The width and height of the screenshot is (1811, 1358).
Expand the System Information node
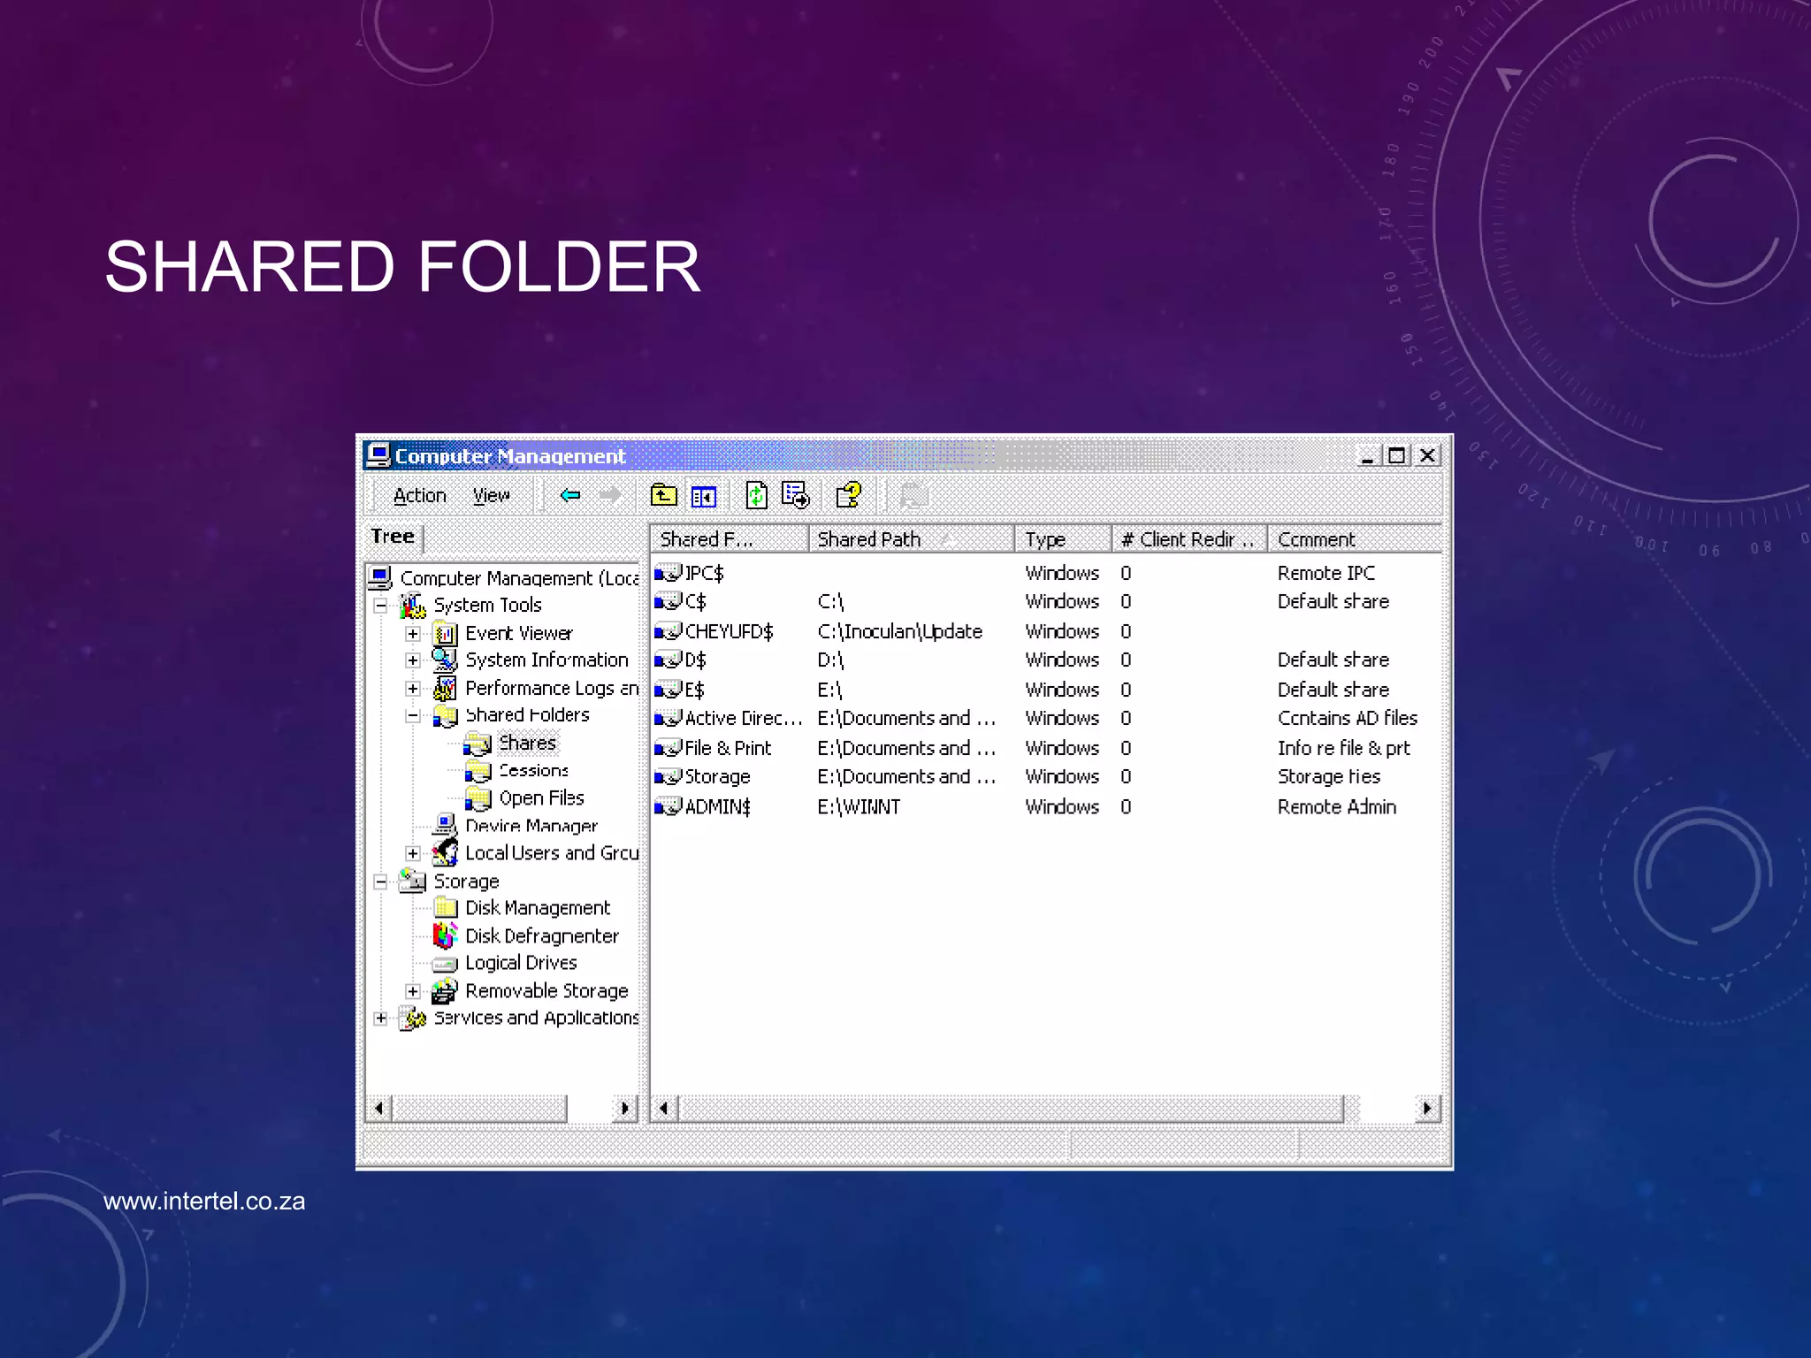click(413, 660)
